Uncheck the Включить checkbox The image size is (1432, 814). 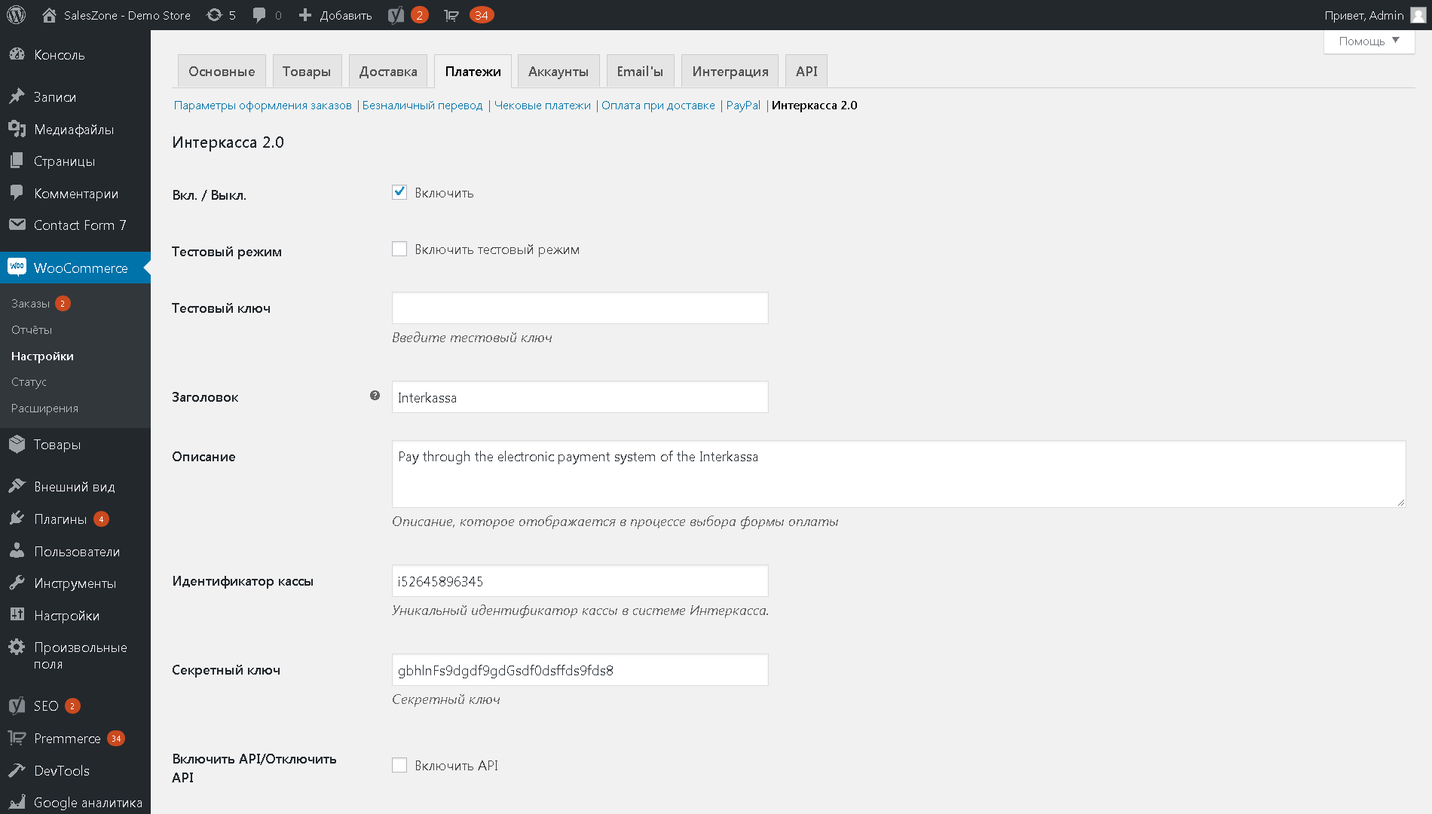399,192
